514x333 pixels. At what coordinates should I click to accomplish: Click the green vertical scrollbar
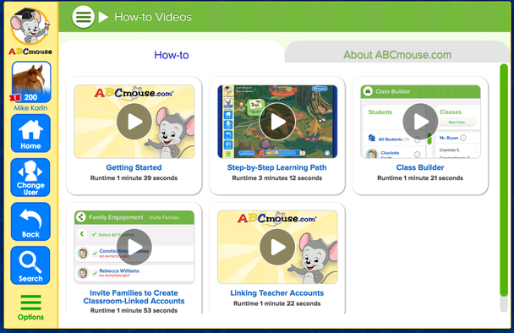504,180
